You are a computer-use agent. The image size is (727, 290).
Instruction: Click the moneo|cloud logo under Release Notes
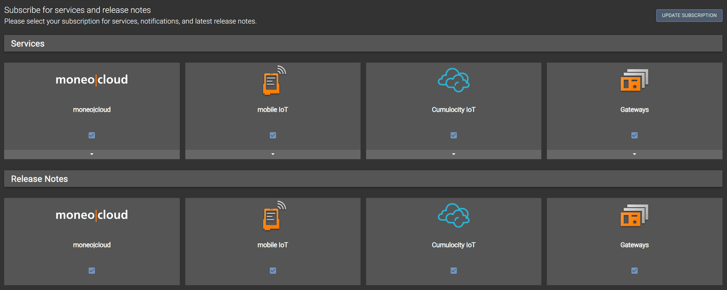(92, 215)
